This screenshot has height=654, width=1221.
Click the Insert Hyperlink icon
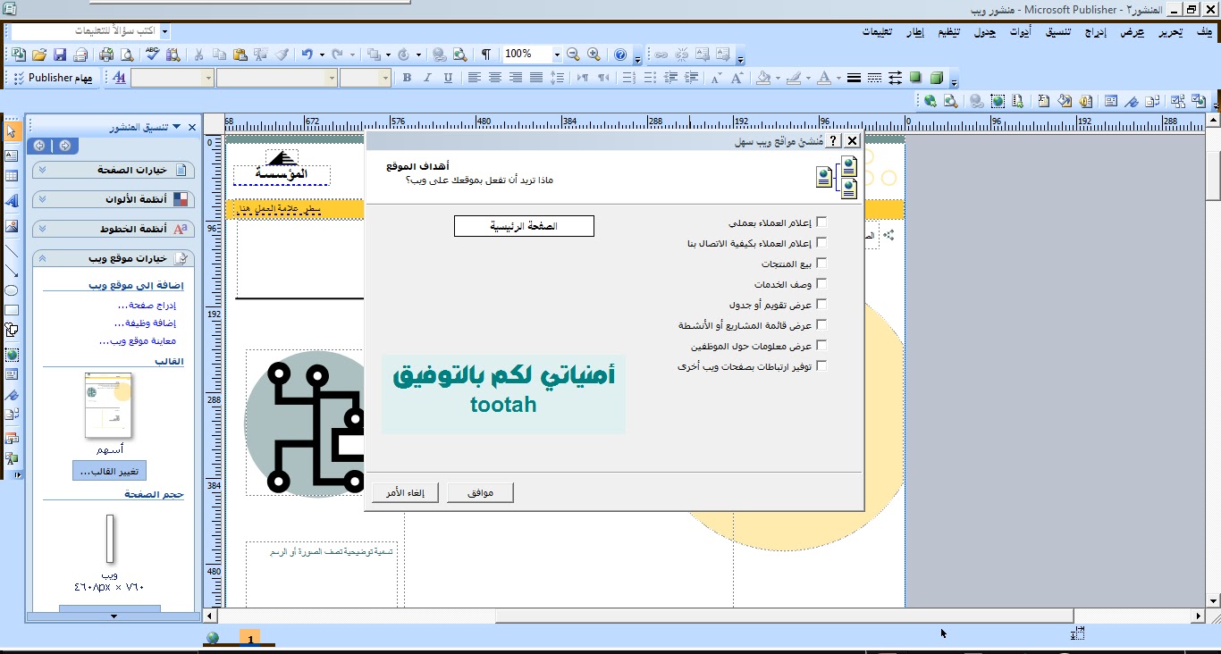pos(440,54)
